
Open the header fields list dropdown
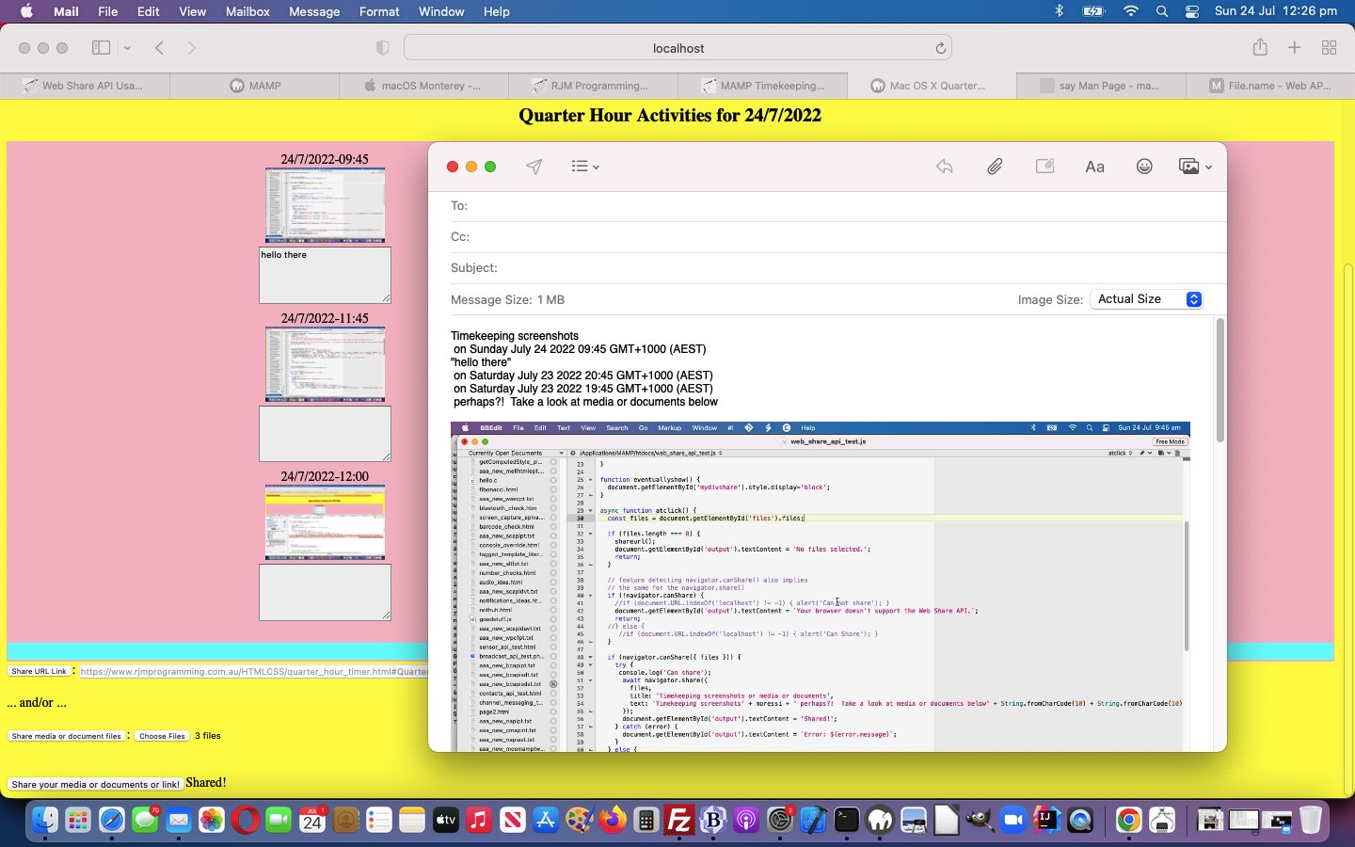coord(584,167)
